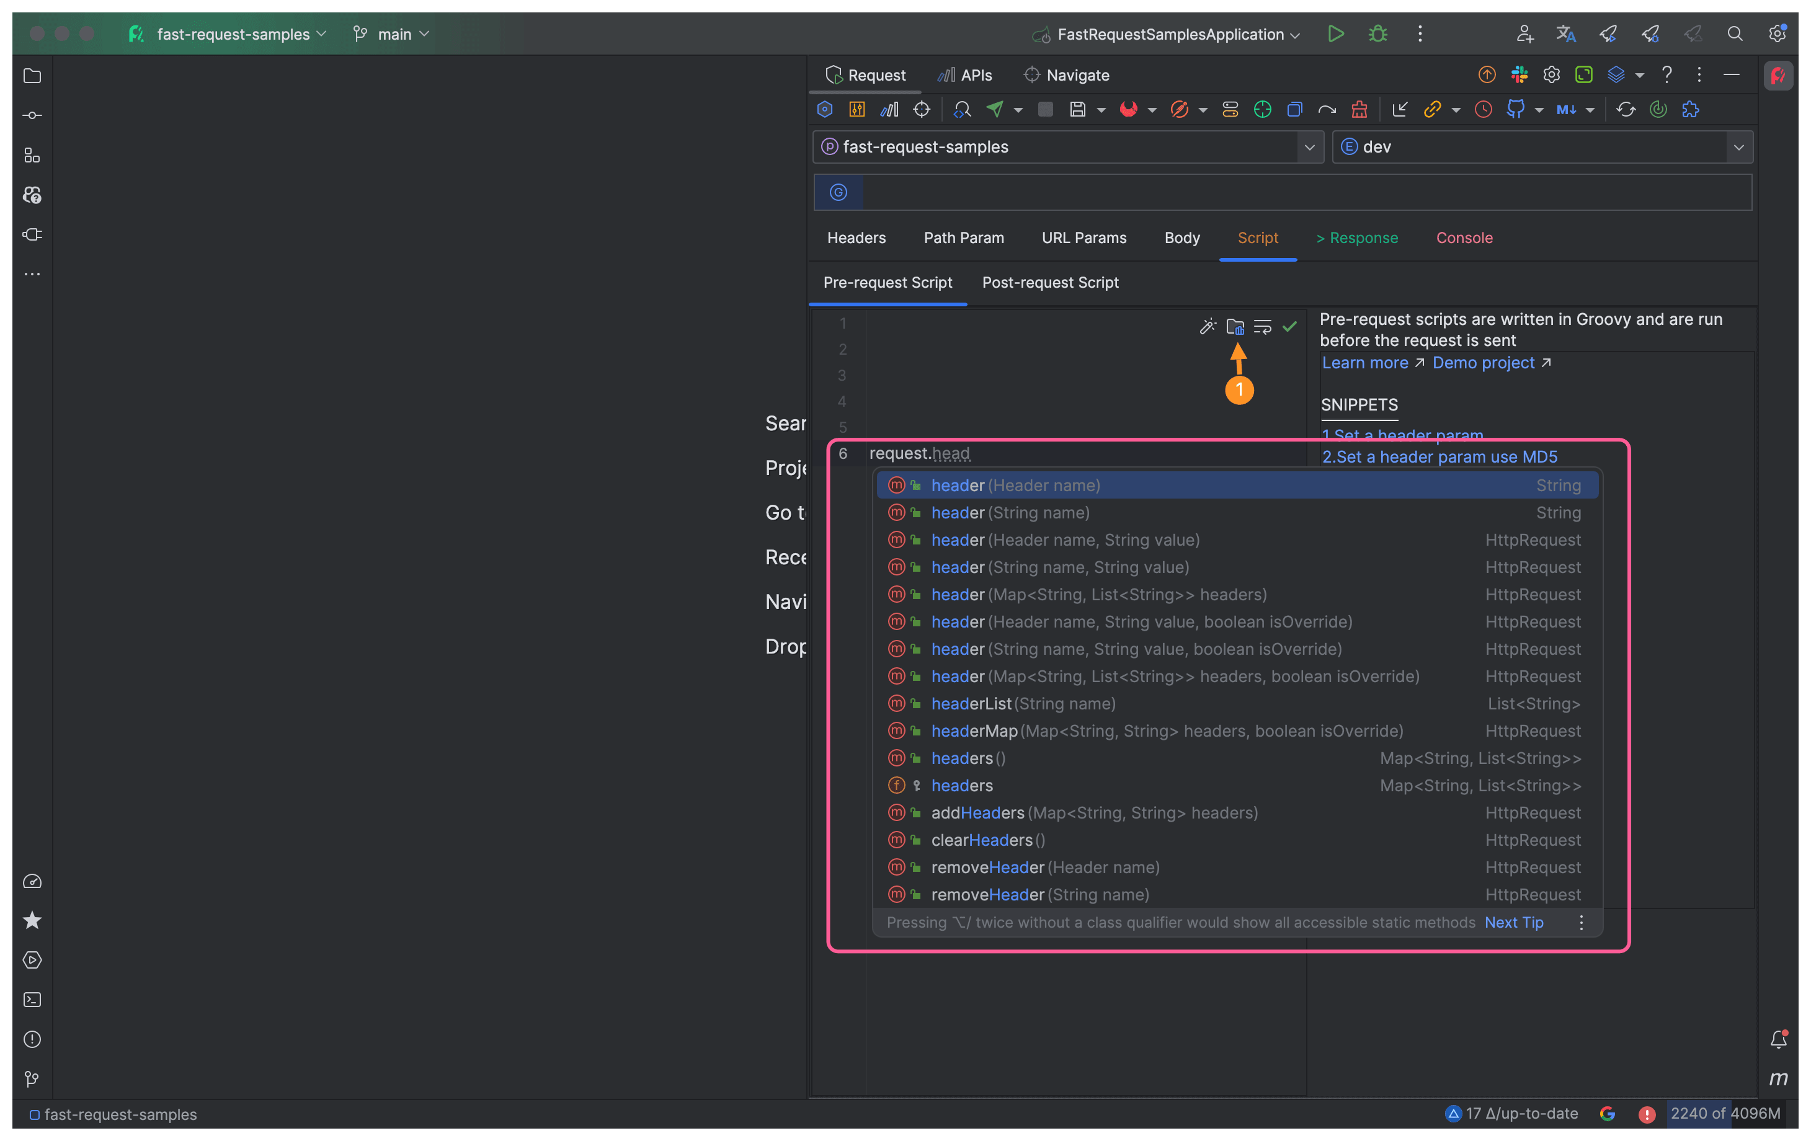Open the Headers tab
The width and height of the screenshot is (1811, 1141).
pos(856,238)
